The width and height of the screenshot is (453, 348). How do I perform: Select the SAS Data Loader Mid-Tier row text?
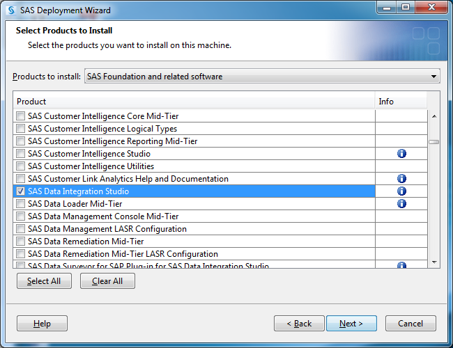point(75,204)
